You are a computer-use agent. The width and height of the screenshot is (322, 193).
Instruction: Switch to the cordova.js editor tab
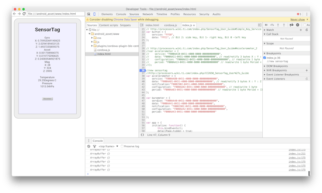coord(170,25)
